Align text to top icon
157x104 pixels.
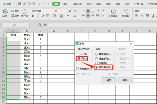(x=83, y=11)
